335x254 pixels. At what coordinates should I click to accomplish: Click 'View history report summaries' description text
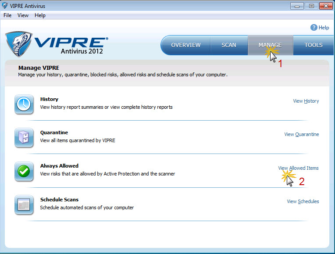pyautogui.click(x=106, y=107)
